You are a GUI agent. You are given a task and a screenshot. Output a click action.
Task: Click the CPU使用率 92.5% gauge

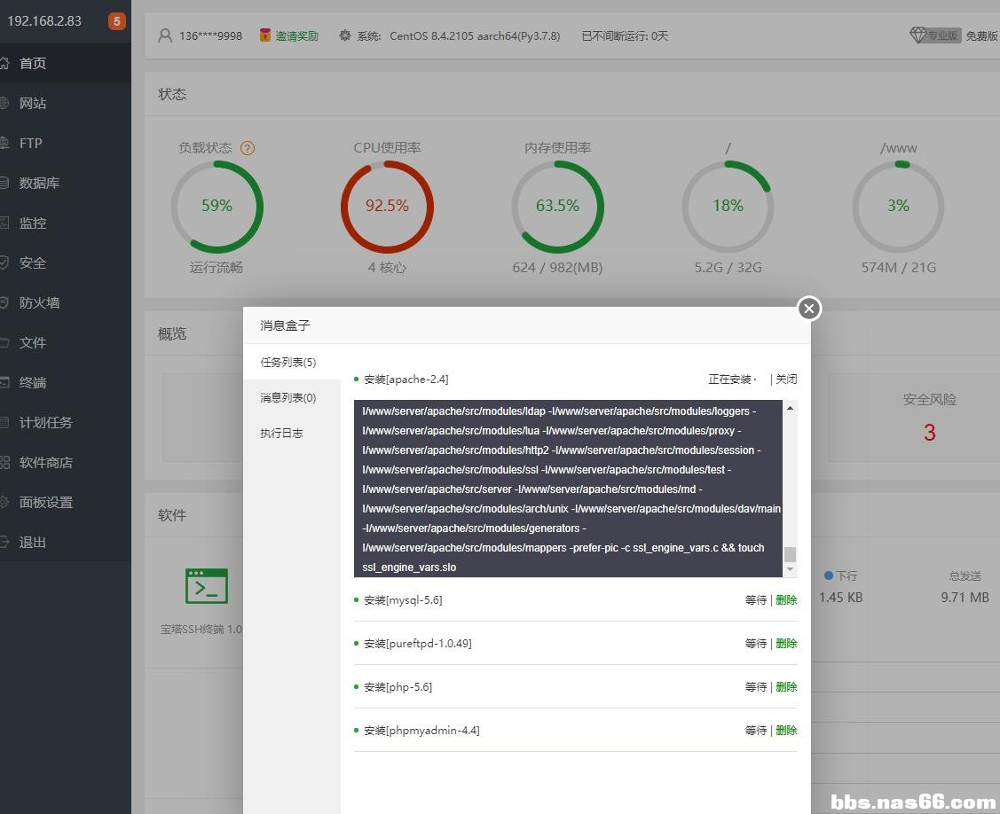(x=387, y=206)
